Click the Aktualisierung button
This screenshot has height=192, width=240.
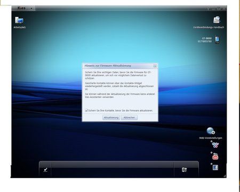pos(111,117)
